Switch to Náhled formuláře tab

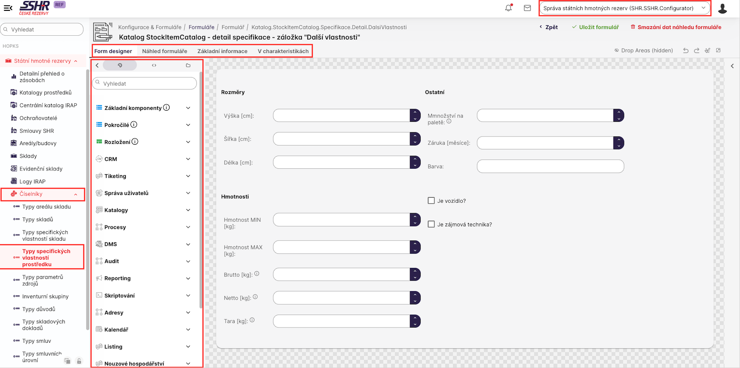[164, 51]
